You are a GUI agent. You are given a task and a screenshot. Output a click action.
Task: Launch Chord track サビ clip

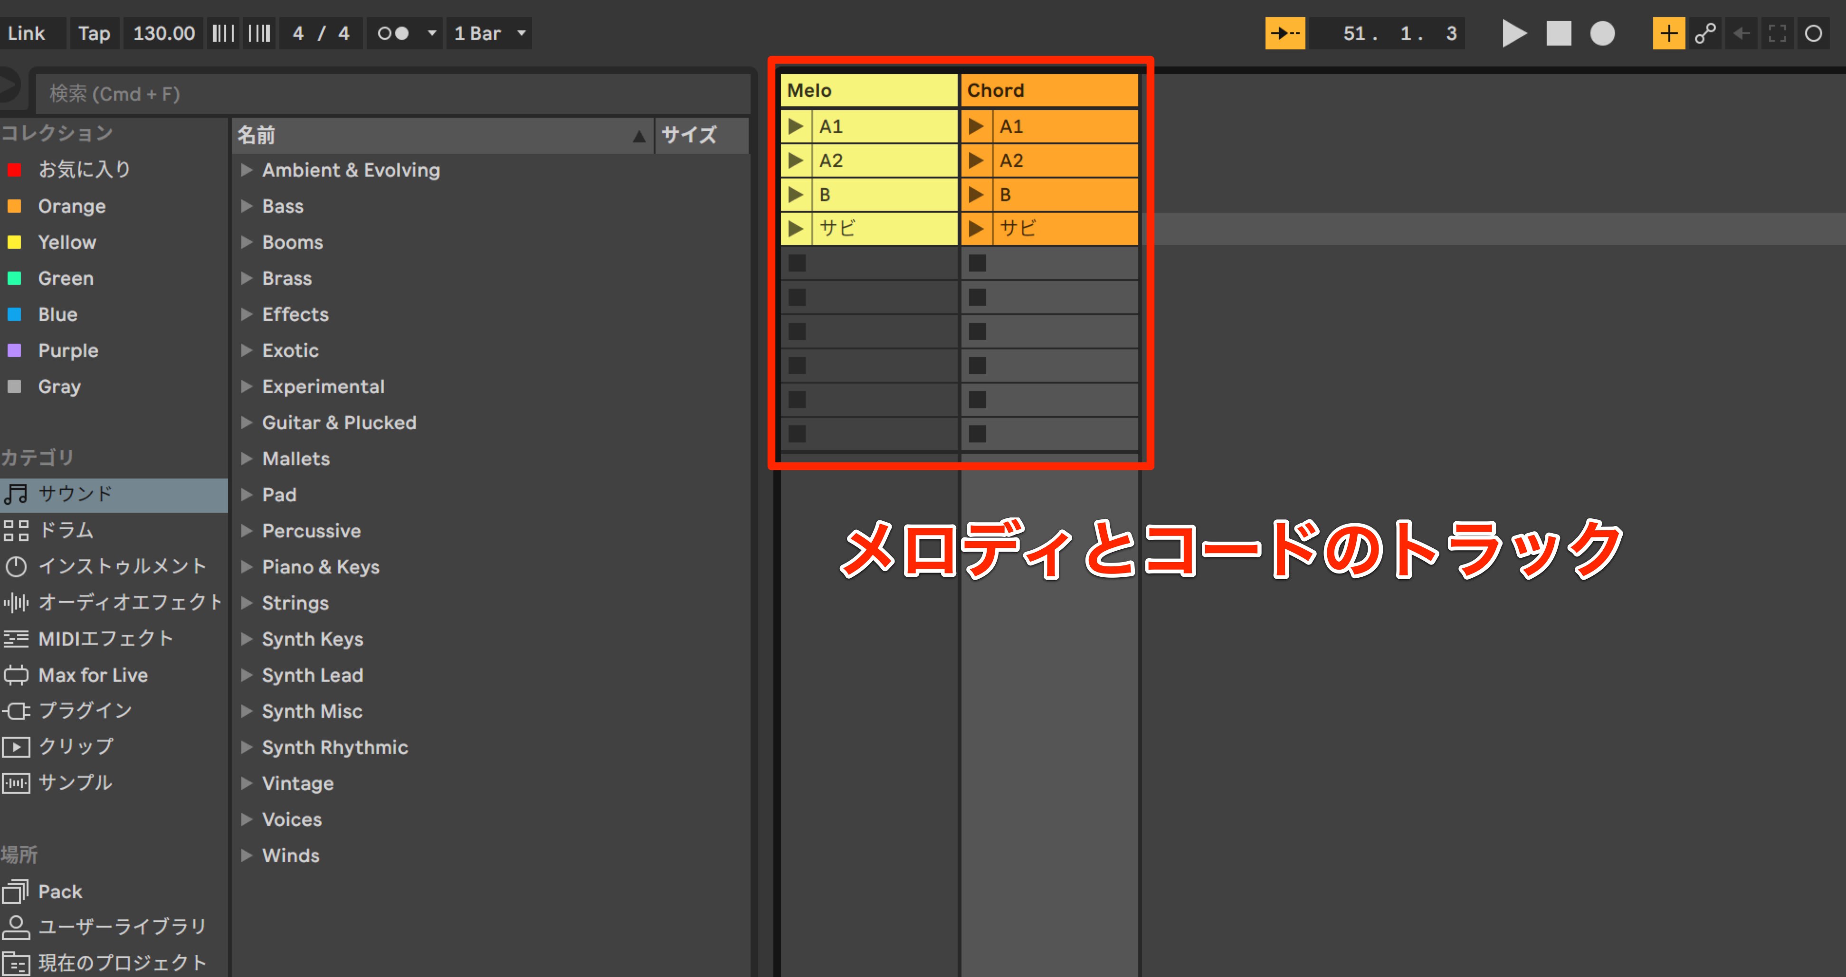976,228
